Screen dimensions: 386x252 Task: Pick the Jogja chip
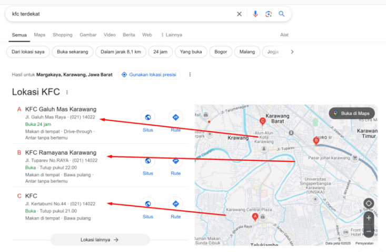[273, 52]
